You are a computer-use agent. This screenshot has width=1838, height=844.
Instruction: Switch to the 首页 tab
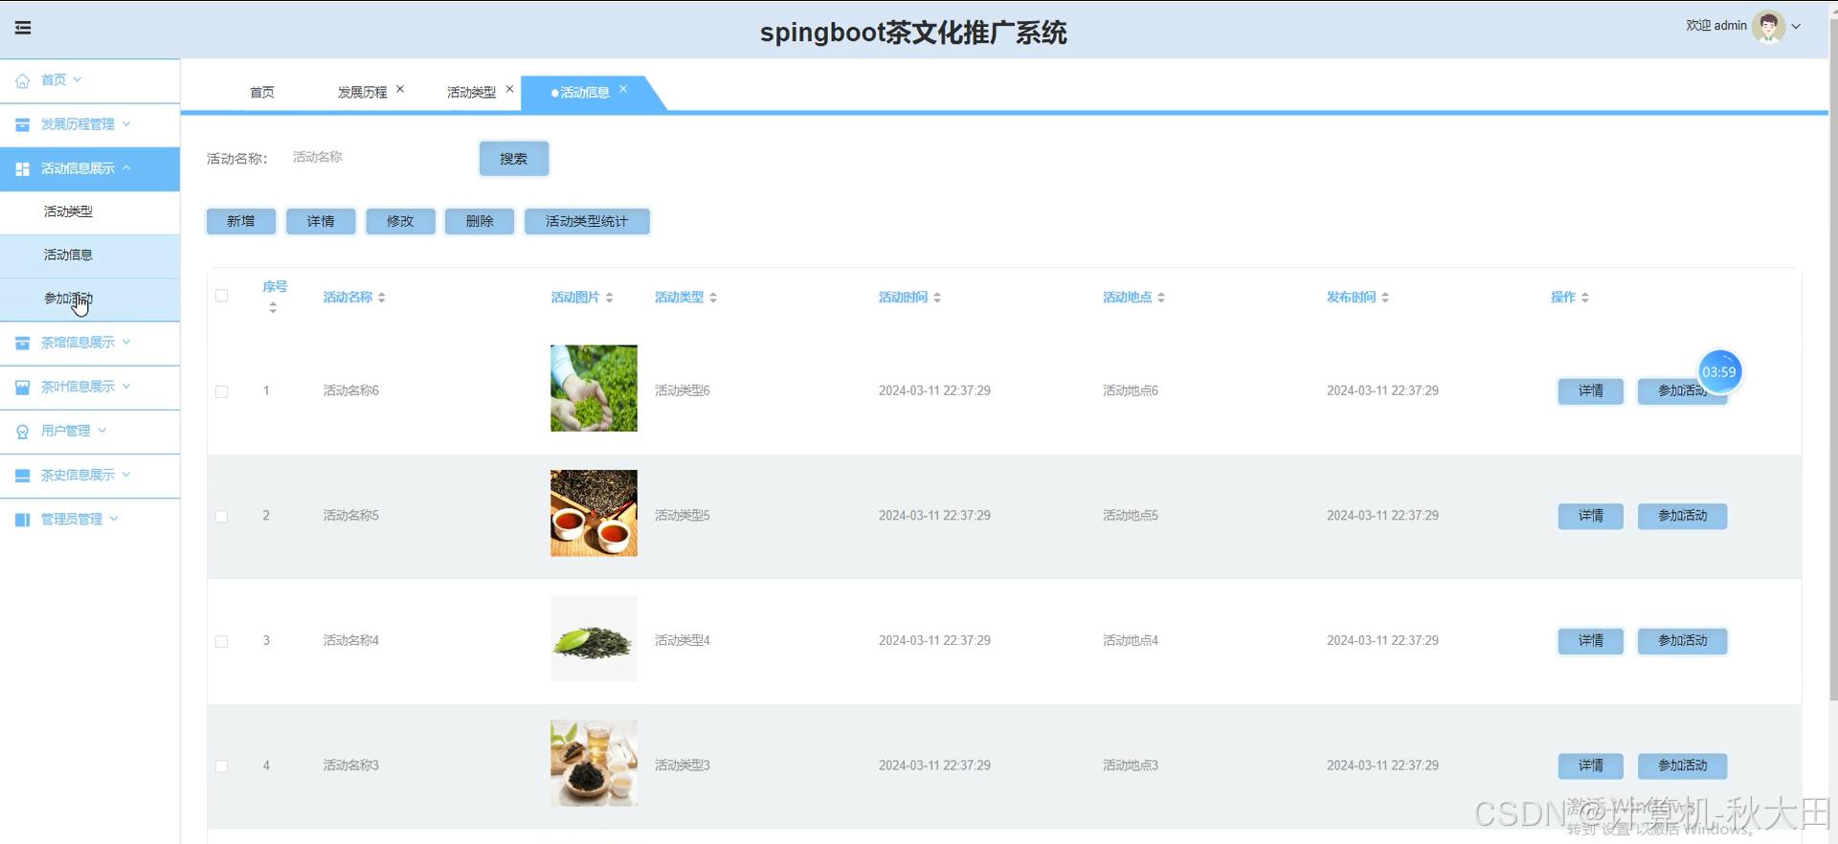(x=262, y=93)
